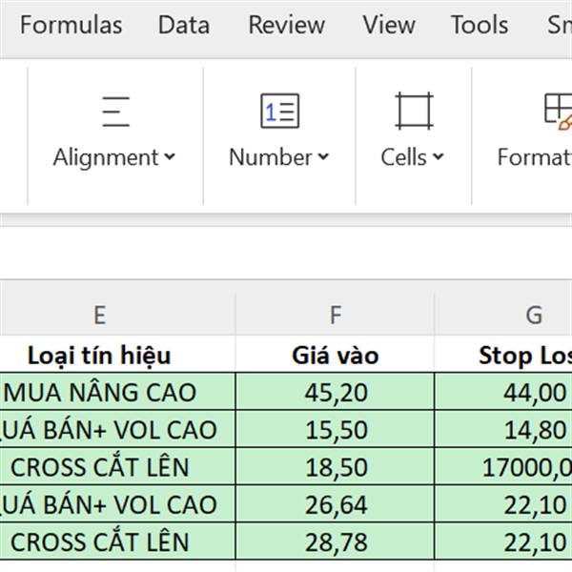This screenshot has height=572, width=572.
Task: Select column F header
Action: [335, 316]
